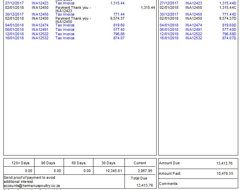The image size is (247, 190).
Task: Select the Current balance 3,067.95
Action: 145,171
